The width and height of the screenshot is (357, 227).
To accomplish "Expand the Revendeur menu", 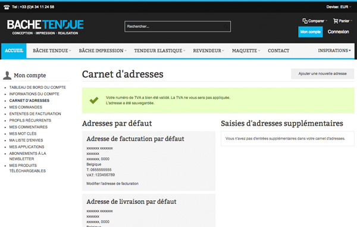I will [209, 51].
